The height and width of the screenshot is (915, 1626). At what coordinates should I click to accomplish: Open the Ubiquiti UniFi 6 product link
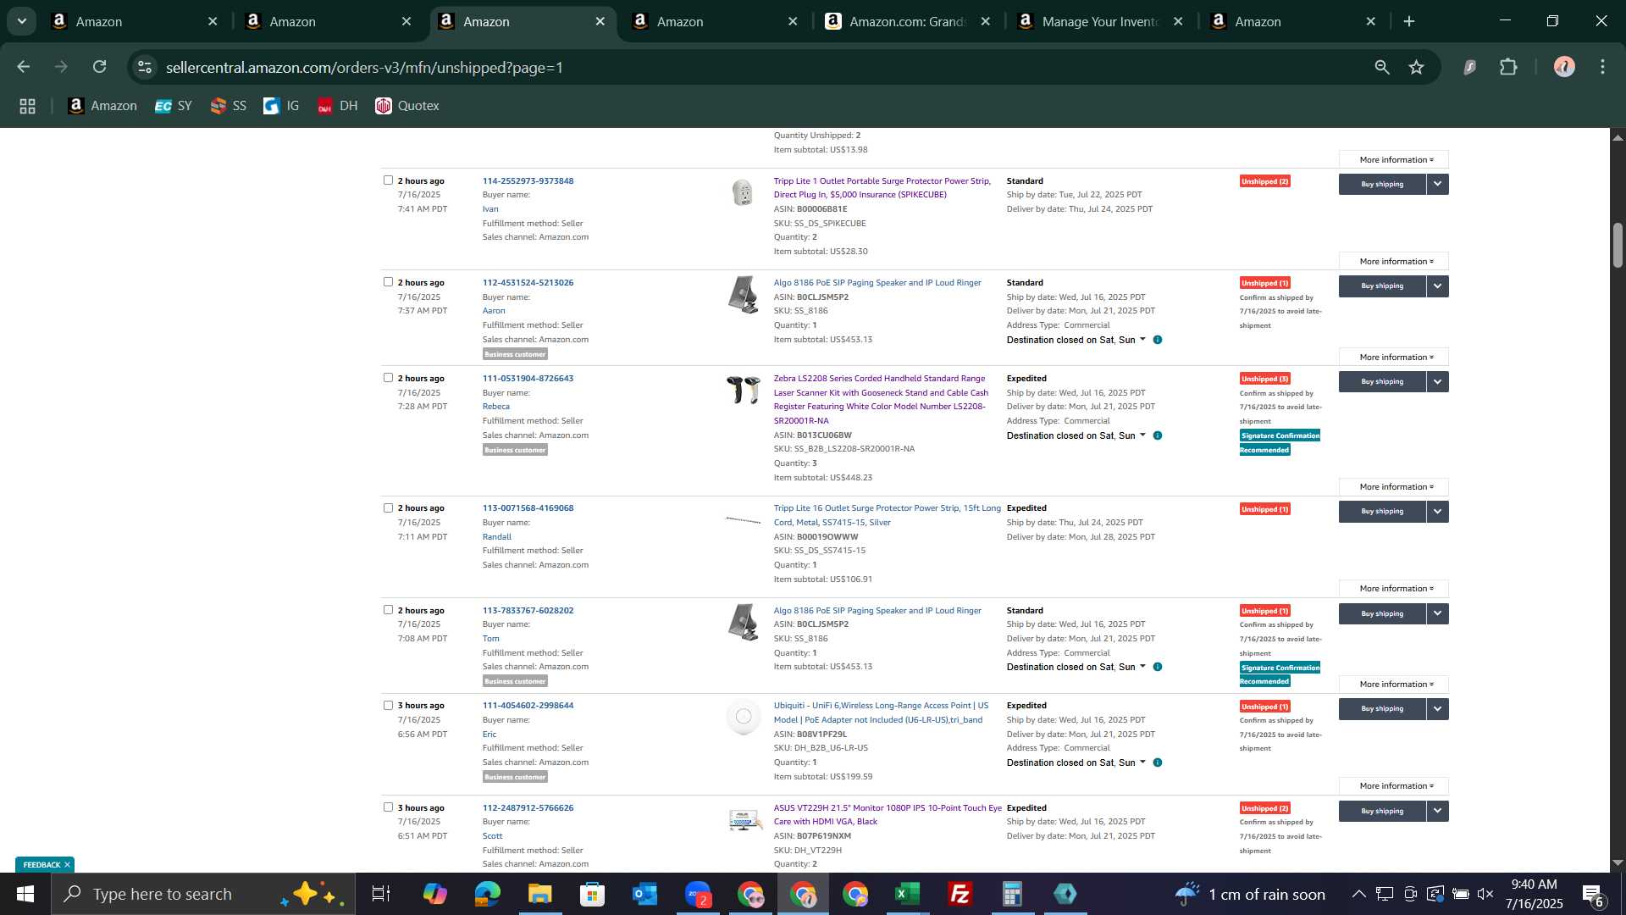(x=881, y=713)
